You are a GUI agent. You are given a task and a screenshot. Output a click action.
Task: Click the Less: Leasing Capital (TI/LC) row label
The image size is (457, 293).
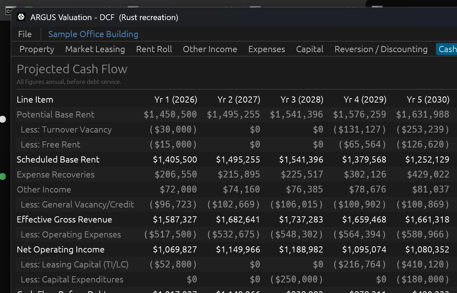point(75,264)
